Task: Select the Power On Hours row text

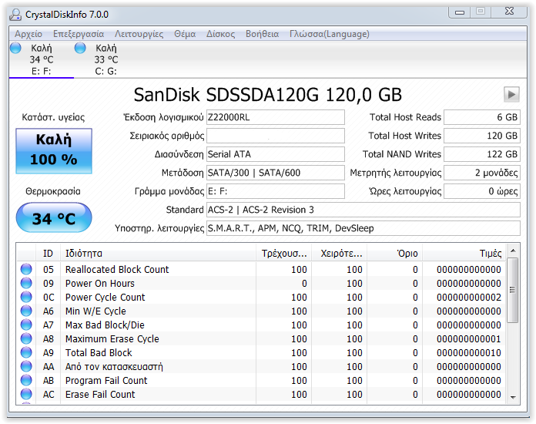Action: click(x=100, y=284)
